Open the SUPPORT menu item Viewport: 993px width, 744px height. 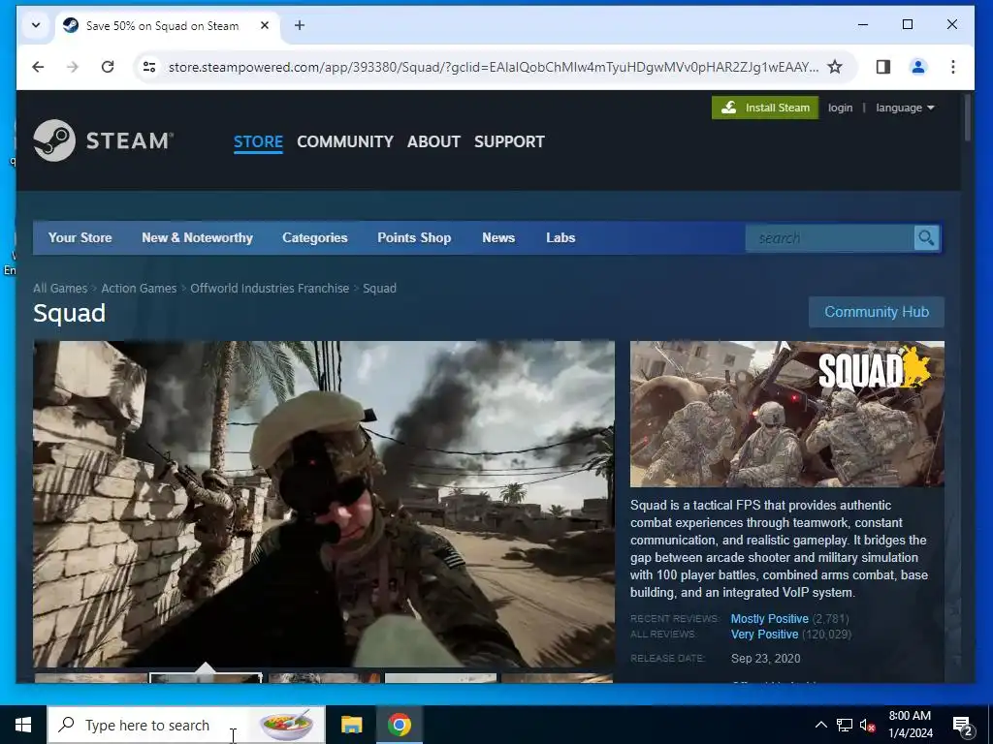pyautogui.click(x=510, y=141)
